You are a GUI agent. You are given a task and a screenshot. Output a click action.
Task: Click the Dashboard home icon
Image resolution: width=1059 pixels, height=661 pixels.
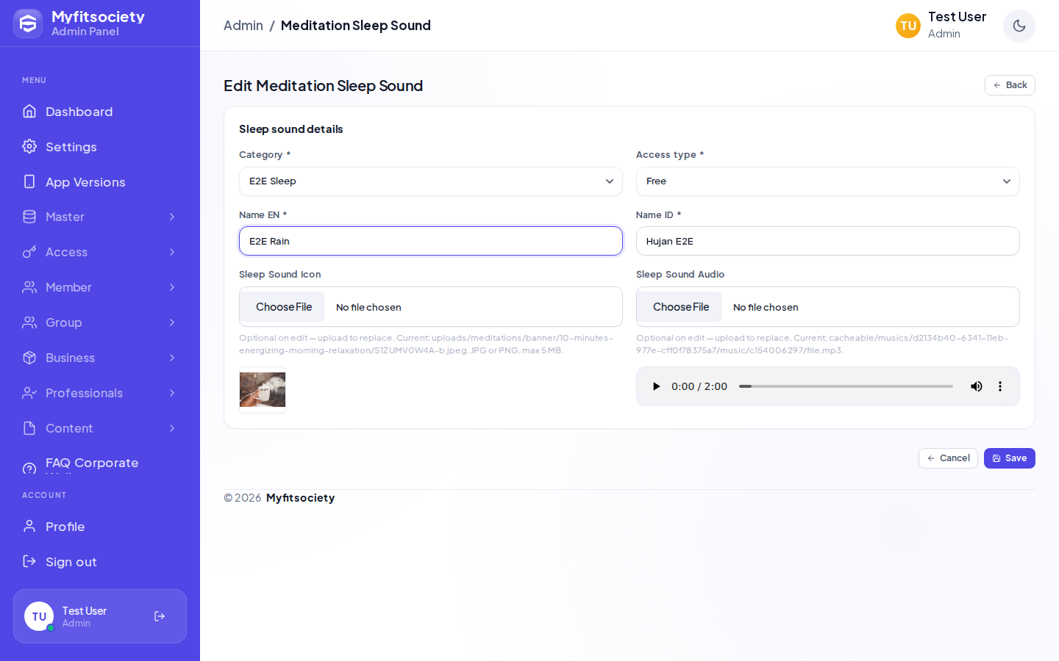[29, 111]
